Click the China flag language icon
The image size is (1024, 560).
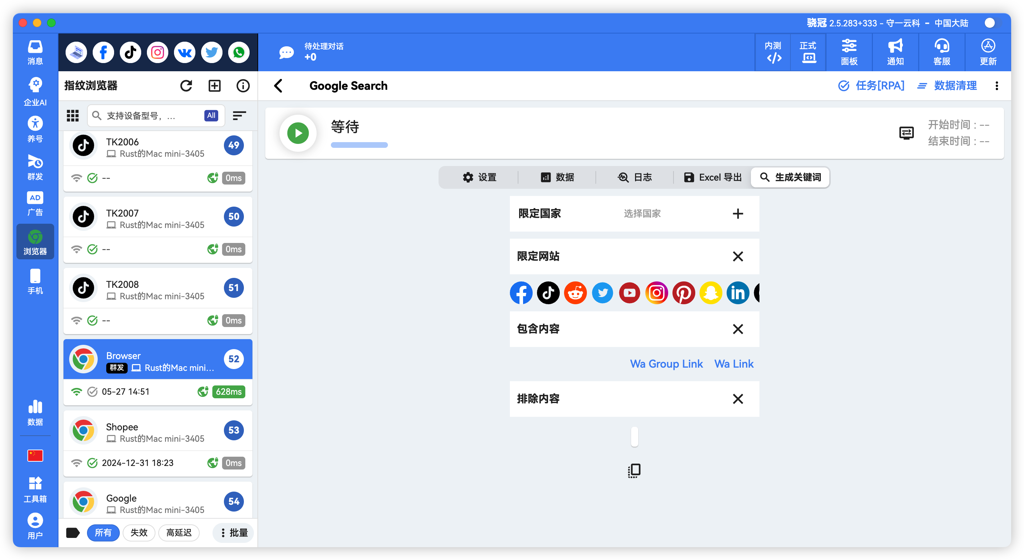coord(35,455)
